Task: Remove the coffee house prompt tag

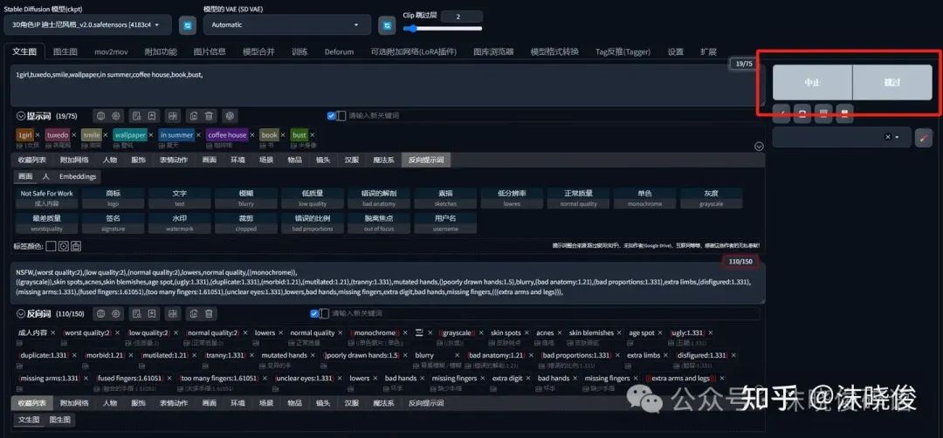Action: [x=252, y=135]
